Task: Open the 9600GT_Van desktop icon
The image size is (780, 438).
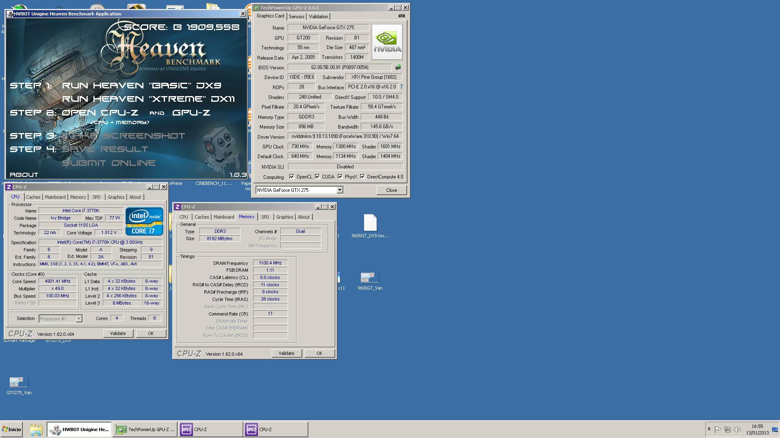Action: coord(370,281)
